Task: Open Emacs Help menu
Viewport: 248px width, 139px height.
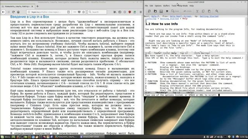Action: 191,6
